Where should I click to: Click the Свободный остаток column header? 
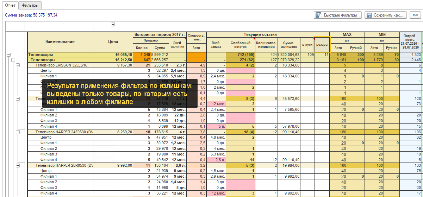coord(241,45)
